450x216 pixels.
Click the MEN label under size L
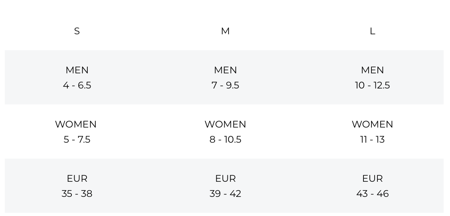[372, 70]
